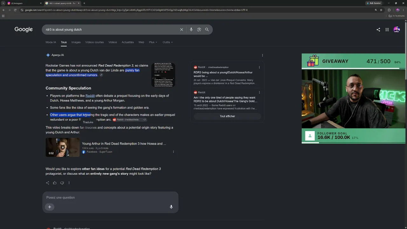Click the Traduire translate popup
407x229 pixels.
(88, 122)
